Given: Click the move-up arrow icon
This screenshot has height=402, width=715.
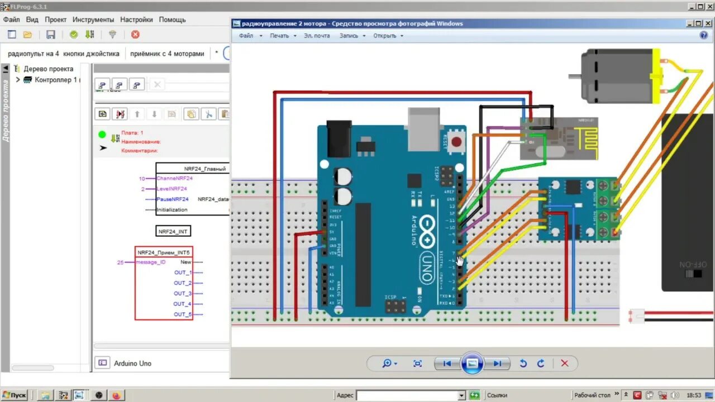Looking at the screenshot, I should [x=137, y=114].
